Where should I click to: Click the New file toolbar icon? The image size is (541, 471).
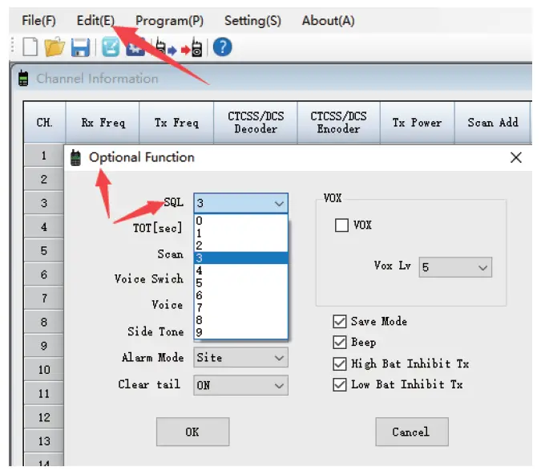click(30, 47)
